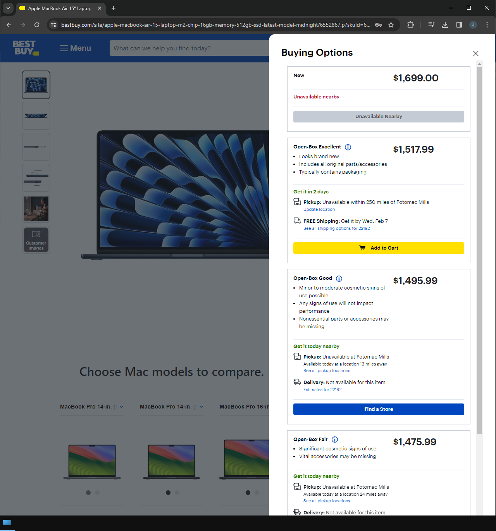
Task: Click the taskbar app icon at bottom-left
Action: pos(7,522)
